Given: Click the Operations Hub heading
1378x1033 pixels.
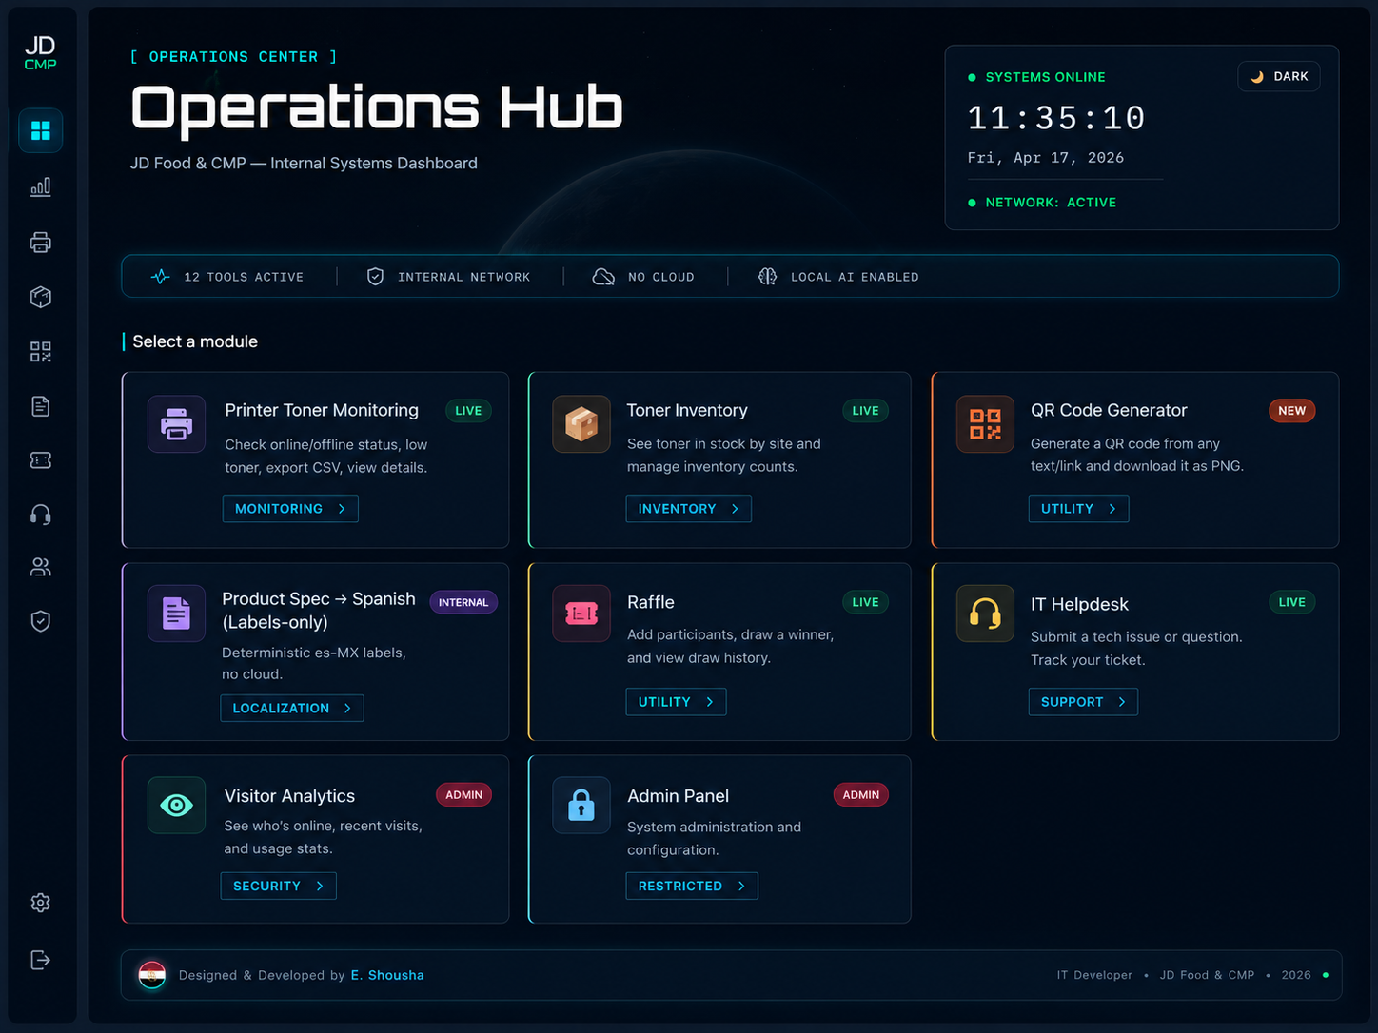Looking at the screenshot, I should (x=377, y=108).
